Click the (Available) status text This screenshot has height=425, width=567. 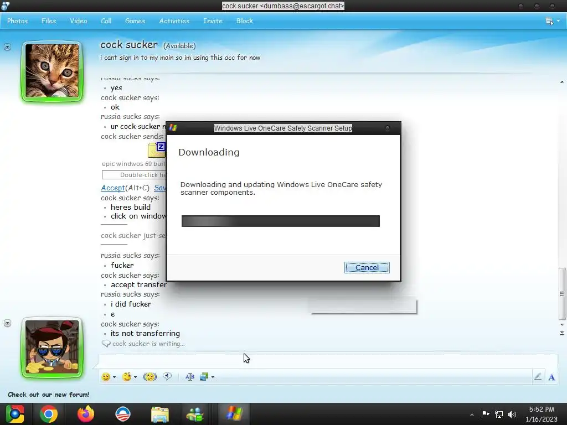(179, 46)
